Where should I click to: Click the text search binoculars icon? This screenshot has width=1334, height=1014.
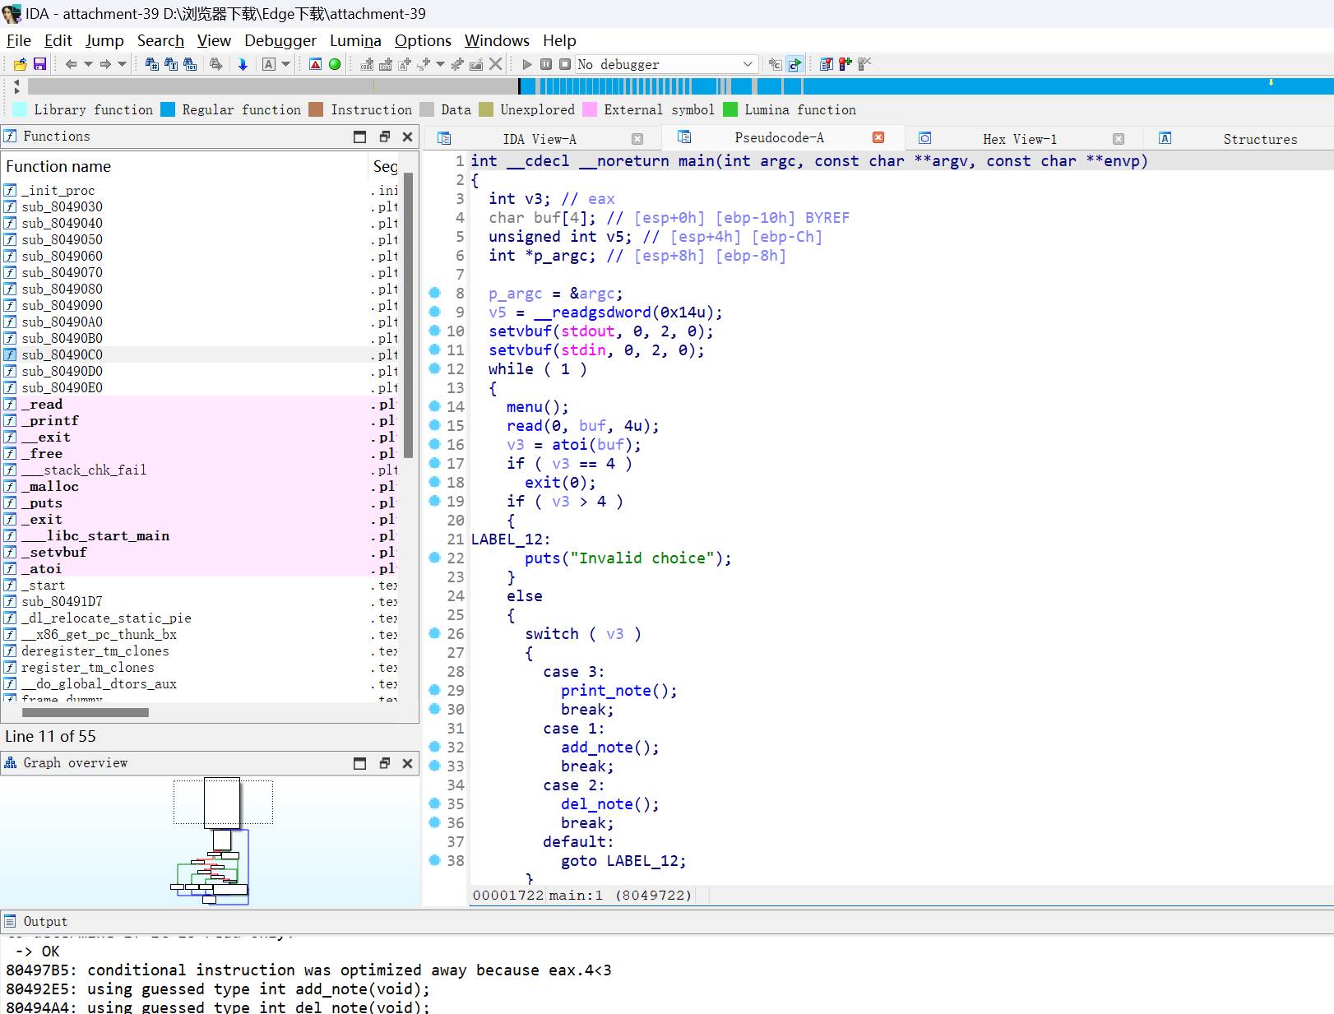(x=171, y=64)
